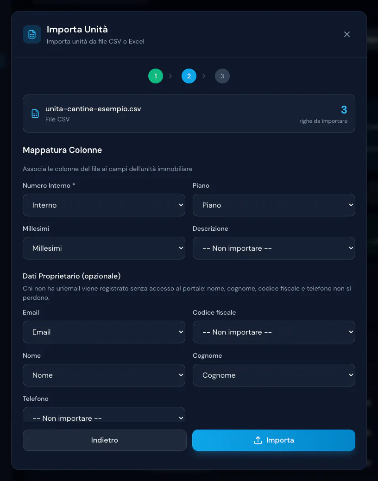
Task: Open the Codice fiscale mapping dropdown
Action: coord(274,332)
